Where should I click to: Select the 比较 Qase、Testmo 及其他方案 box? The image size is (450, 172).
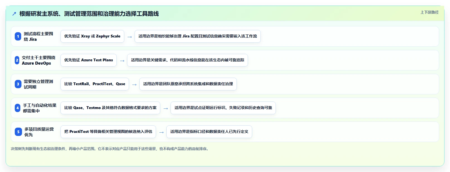[x=110, y=108]
